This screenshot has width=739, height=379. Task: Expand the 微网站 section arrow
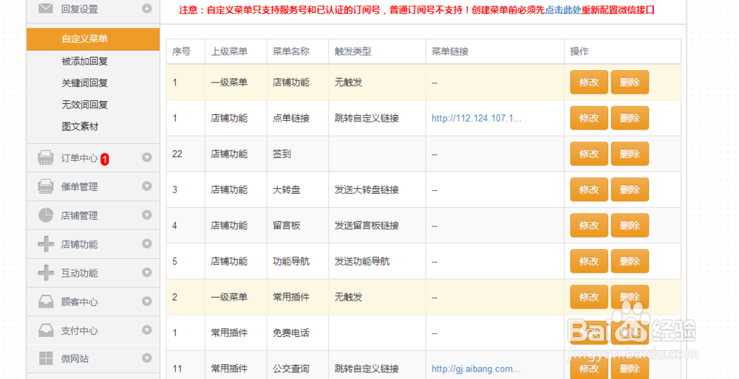[147, 358]
